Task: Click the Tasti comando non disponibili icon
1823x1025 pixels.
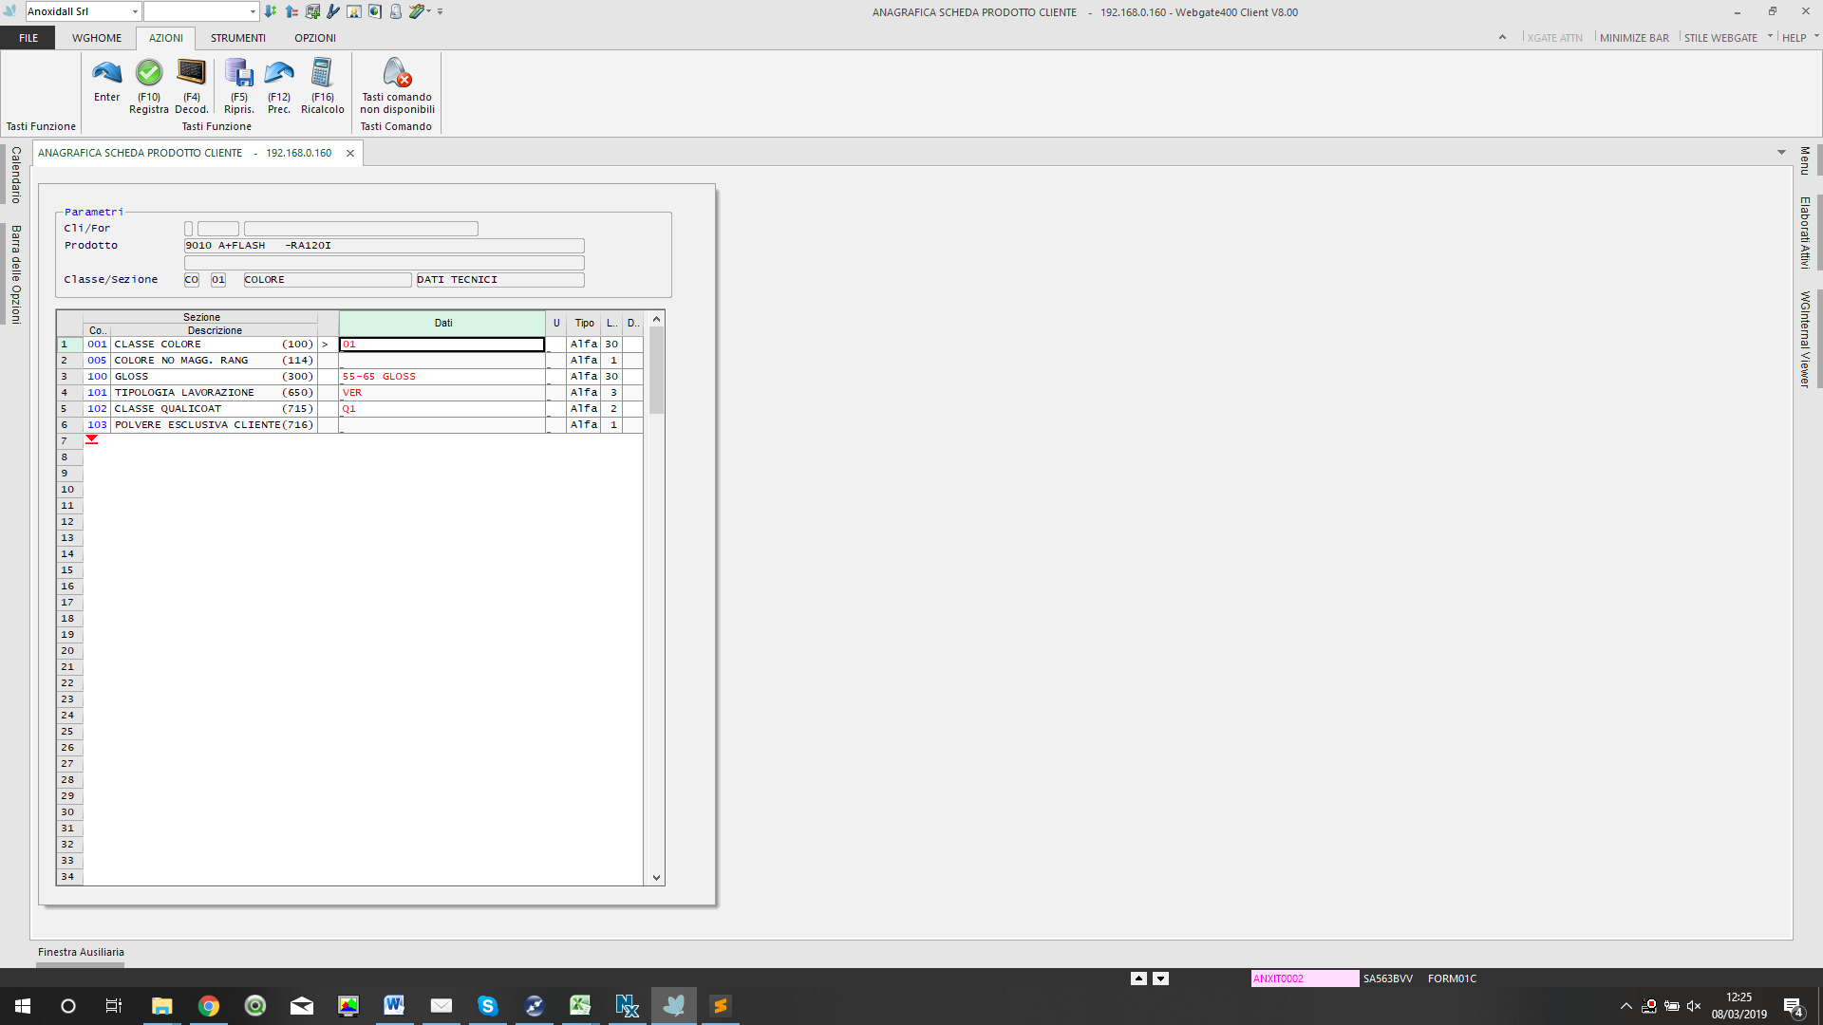Action: point(397,73)
